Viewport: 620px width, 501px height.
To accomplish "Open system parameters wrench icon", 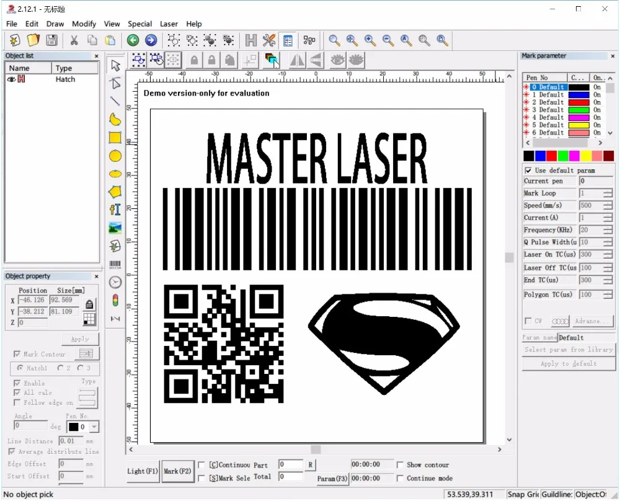I will pos(269,40).
